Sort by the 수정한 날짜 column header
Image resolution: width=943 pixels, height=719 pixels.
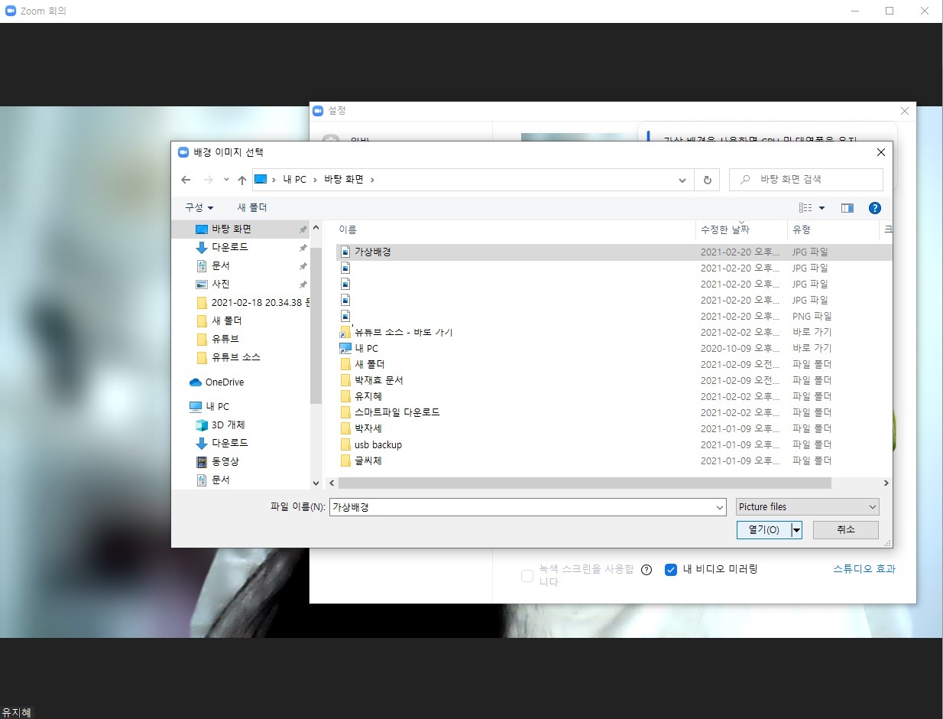[724, 230]
